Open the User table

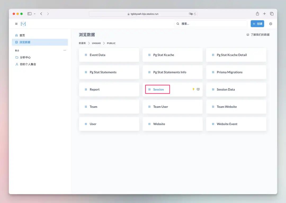(109, 124)
